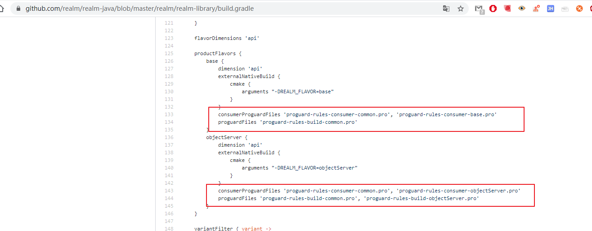
Task: Open the orange lifebuoy extension icon
Action: pyautogui.click(x=579, y=8)
